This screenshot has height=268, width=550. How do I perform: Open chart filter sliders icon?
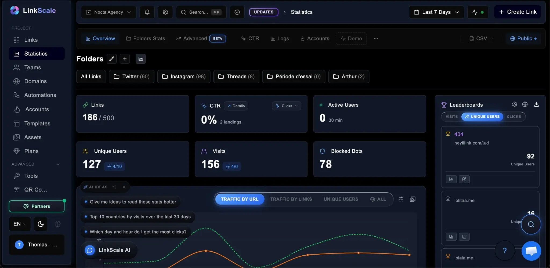401,199
